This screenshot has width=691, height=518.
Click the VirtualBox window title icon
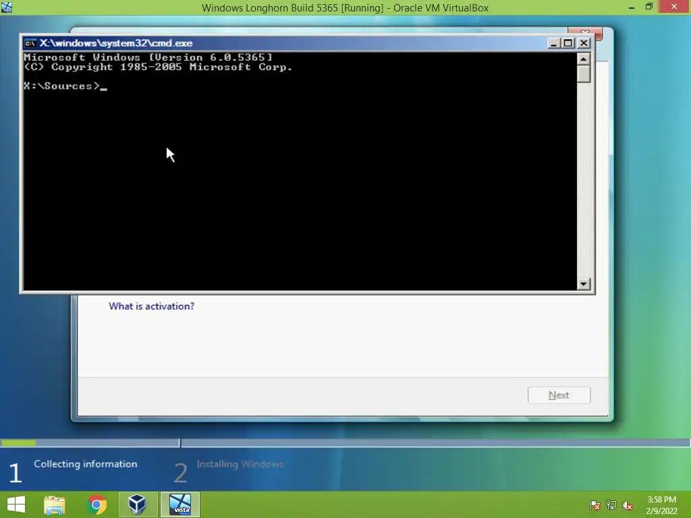7,7
